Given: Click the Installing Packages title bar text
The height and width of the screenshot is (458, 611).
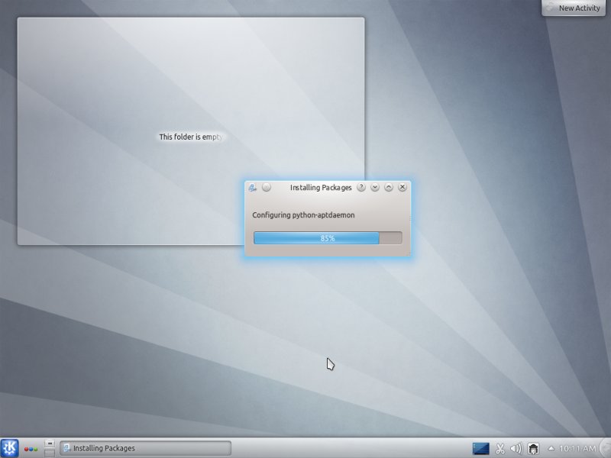Looking at the screenshot, I should (x=321, y=188).
